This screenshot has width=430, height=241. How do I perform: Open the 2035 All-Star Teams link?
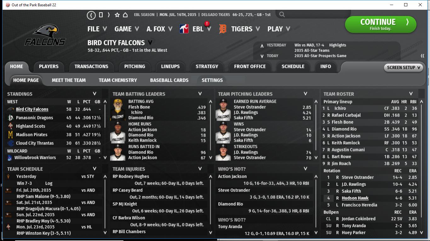[x=312, y=51]
